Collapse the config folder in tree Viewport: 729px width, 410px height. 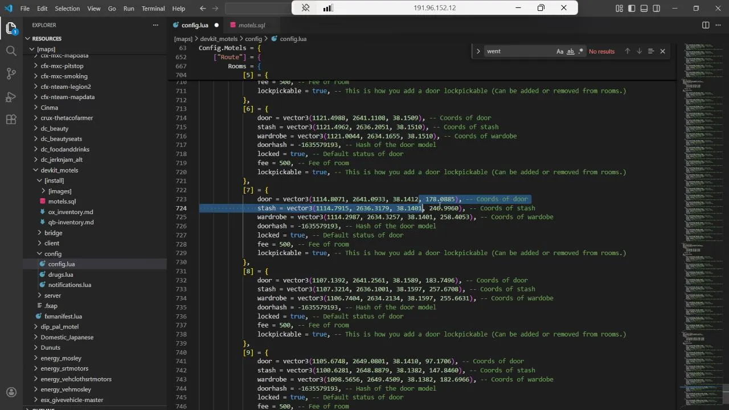(x=95, y=254)
